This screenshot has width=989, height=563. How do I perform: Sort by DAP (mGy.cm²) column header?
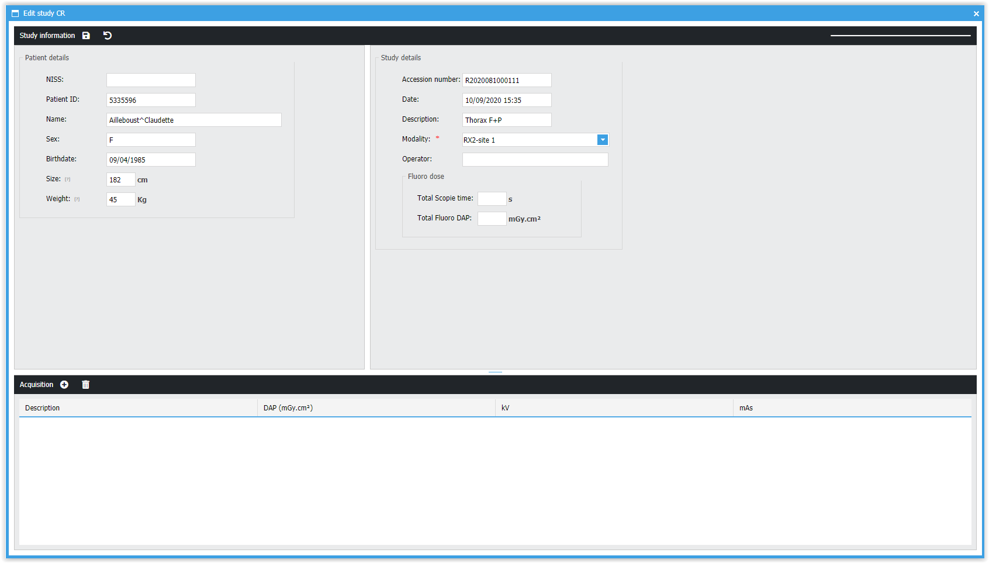(376, 408)
